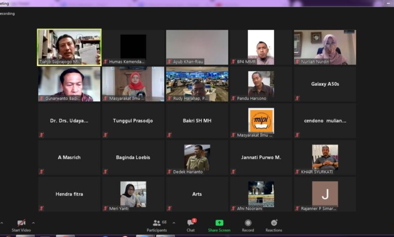Click the Bakri SH MH participant name

click(x=197, y=121)
